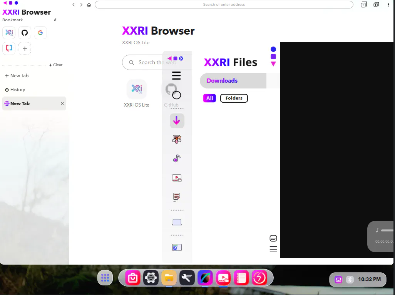
Task: Open XXRI bookmark in sidebar
Action: (9, 33)
